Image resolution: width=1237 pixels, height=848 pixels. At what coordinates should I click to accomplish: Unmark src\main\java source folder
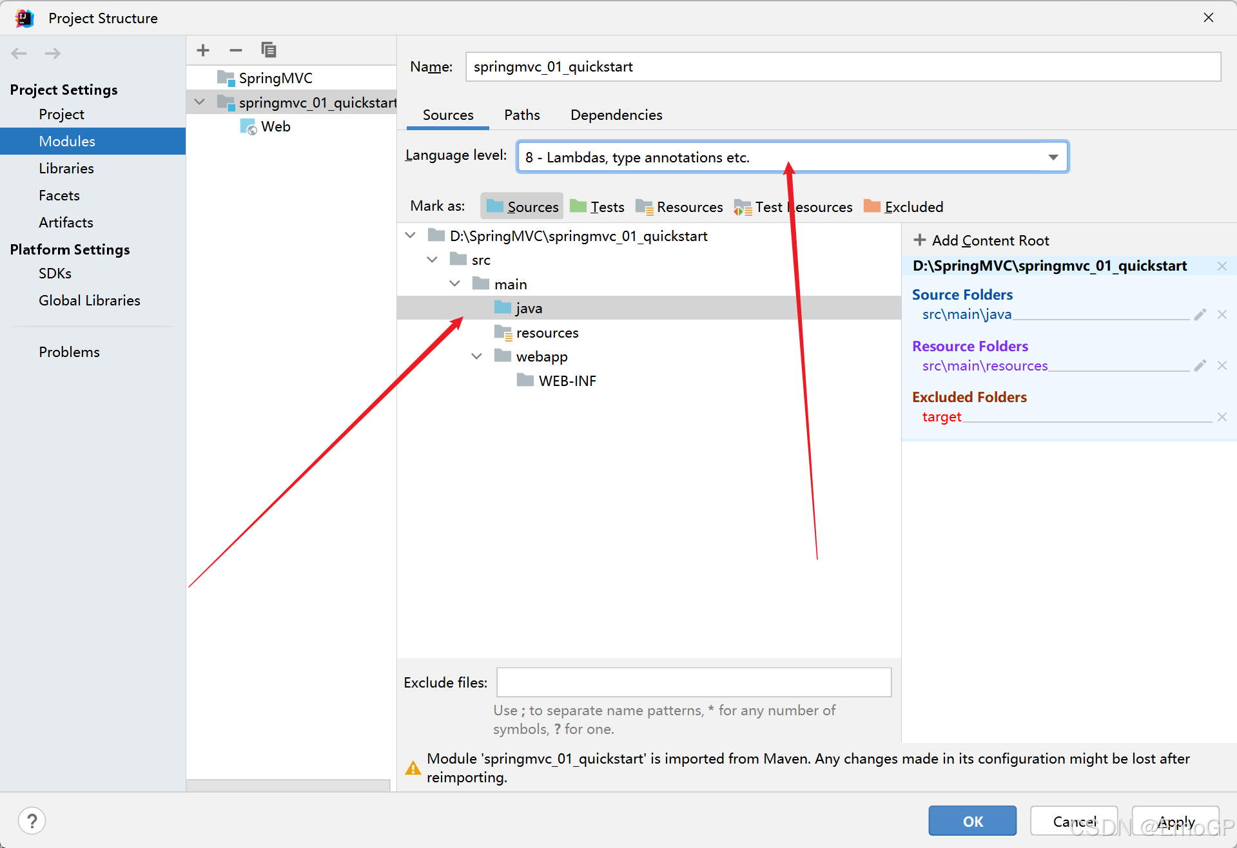(x=1222, y=314)
